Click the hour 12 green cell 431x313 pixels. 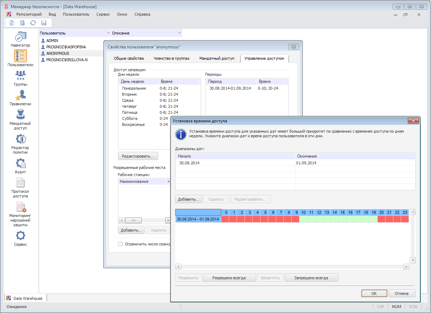319,219
